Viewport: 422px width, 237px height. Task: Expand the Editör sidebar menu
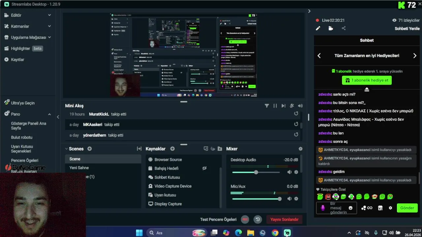49,15
